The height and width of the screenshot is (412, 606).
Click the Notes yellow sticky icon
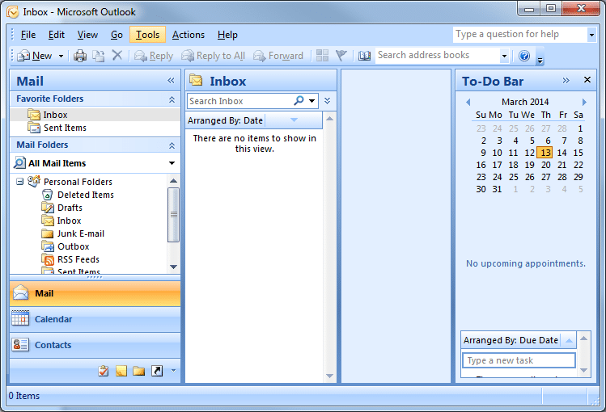tap(121, 371)
